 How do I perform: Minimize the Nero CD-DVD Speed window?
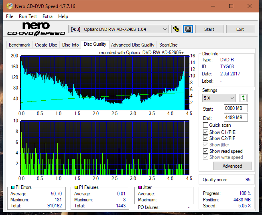[213, 6]
